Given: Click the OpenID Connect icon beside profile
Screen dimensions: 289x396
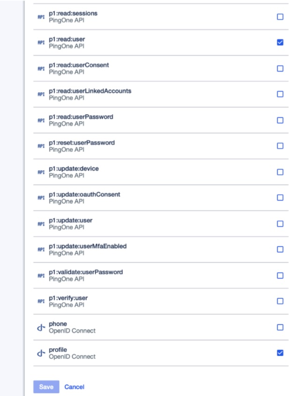Looking at the screenshot, I should tap(40, 353).
